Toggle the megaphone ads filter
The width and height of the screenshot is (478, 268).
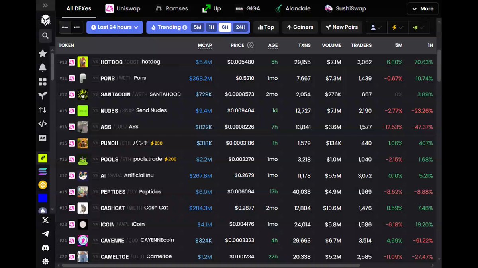[419, 27]
